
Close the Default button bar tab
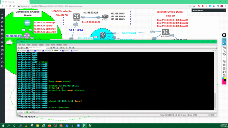25,112
